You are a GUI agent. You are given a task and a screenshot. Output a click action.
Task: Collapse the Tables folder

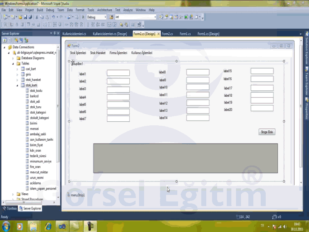click(x=13, y=64)
